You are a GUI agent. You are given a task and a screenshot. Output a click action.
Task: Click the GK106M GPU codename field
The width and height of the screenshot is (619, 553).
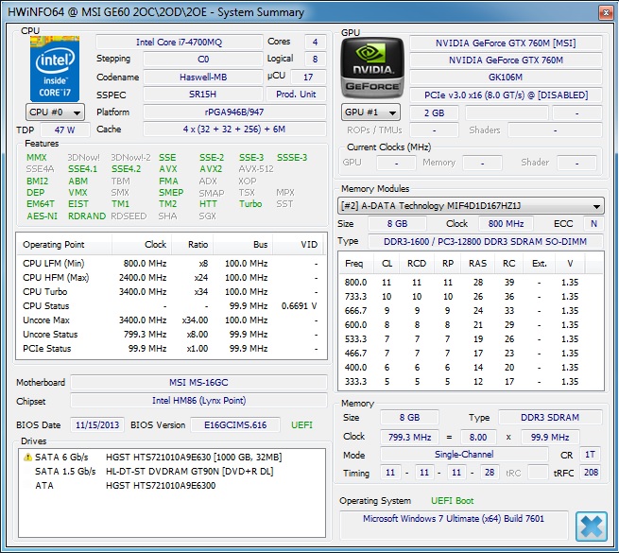point(506,77)
